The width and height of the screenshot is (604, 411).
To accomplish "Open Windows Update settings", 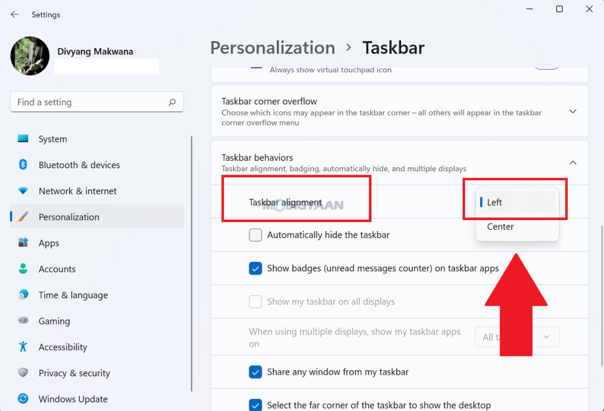I will 74,399.
